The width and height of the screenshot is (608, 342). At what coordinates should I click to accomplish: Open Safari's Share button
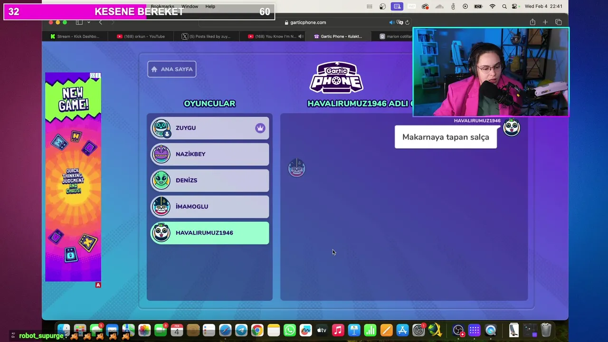[x=532, y=22]
